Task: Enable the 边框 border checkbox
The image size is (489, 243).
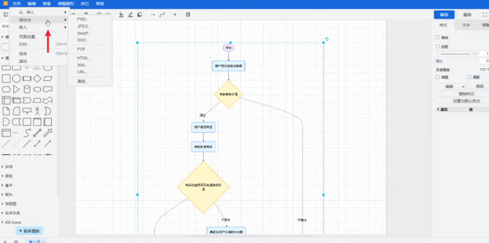Action: [x=438, y=46]
